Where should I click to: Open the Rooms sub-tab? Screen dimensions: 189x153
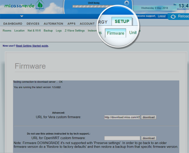tap(7, 30)
